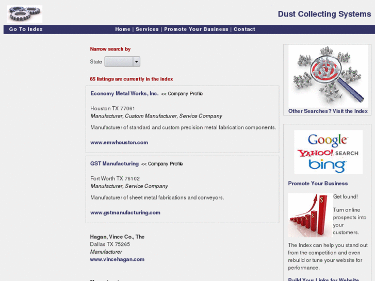This screenshot has height=281, width=375.
Task: Select Promote Your Business in navbar
Action: click(x=196, y=29)
